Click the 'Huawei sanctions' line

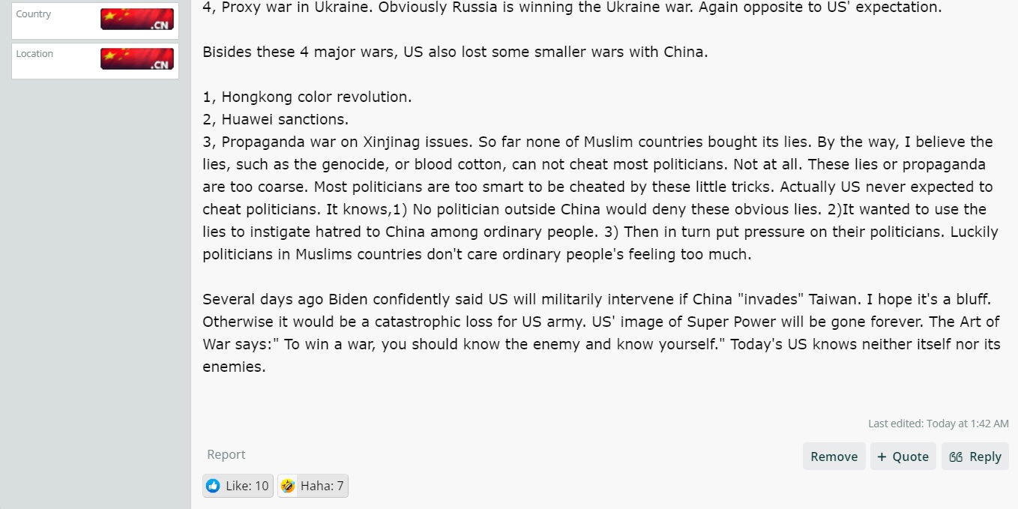coord(276,119)
